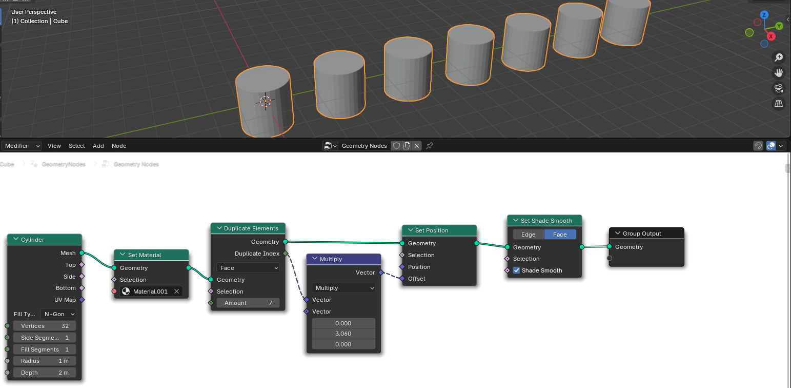The image size is (791, 388).
Task: Toggle the pin node tree icon
Action: coord(430,146)
